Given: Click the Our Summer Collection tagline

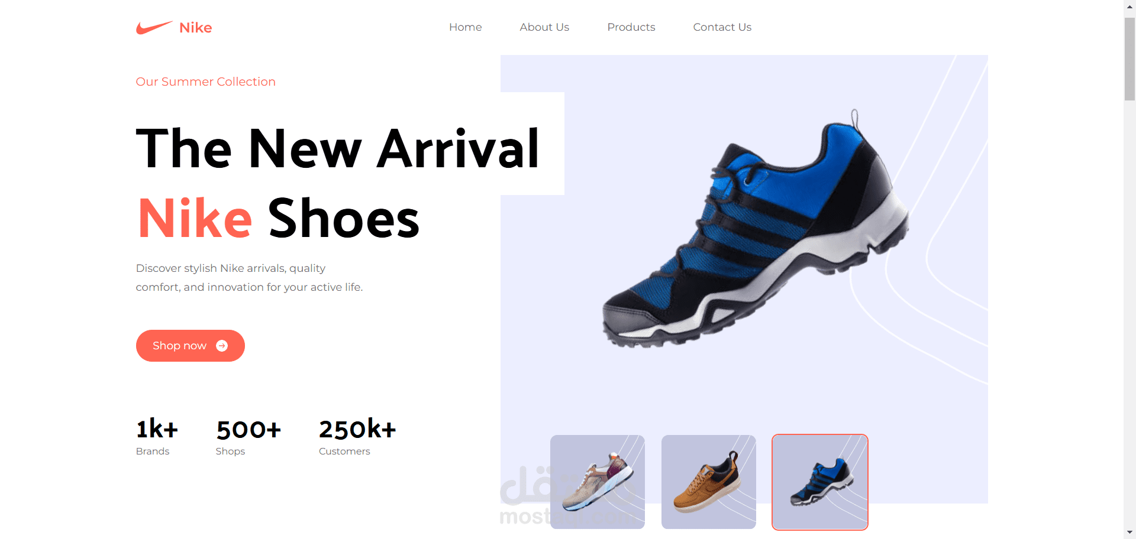Looking at the screenshot, I should coord(206,82).
